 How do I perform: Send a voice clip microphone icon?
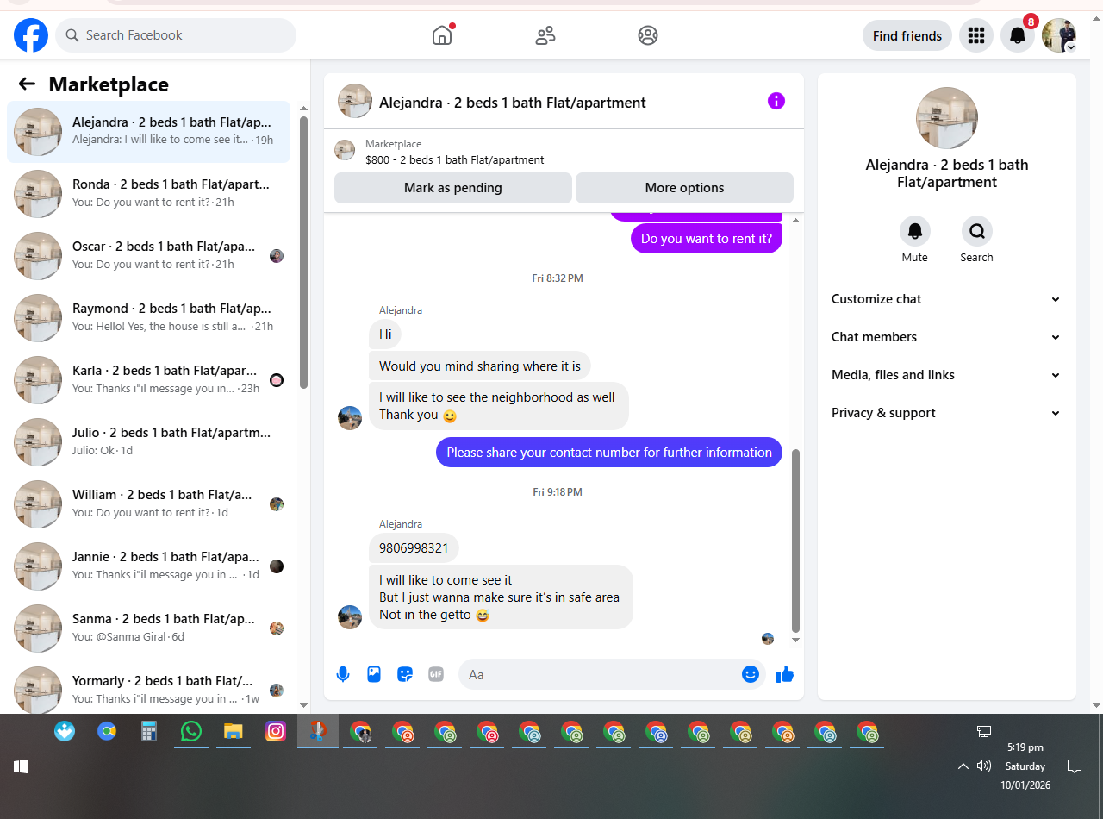343,674
